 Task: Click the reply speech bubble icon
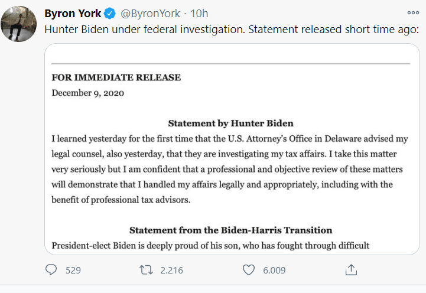click(x=53, y=270)
